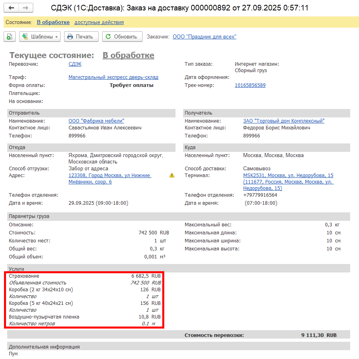
Task: Click the create-new-document icon button
Action: point(9,36)
